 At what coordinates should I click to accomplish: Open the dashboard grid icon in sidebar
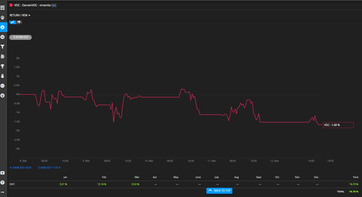coord(2,7)
